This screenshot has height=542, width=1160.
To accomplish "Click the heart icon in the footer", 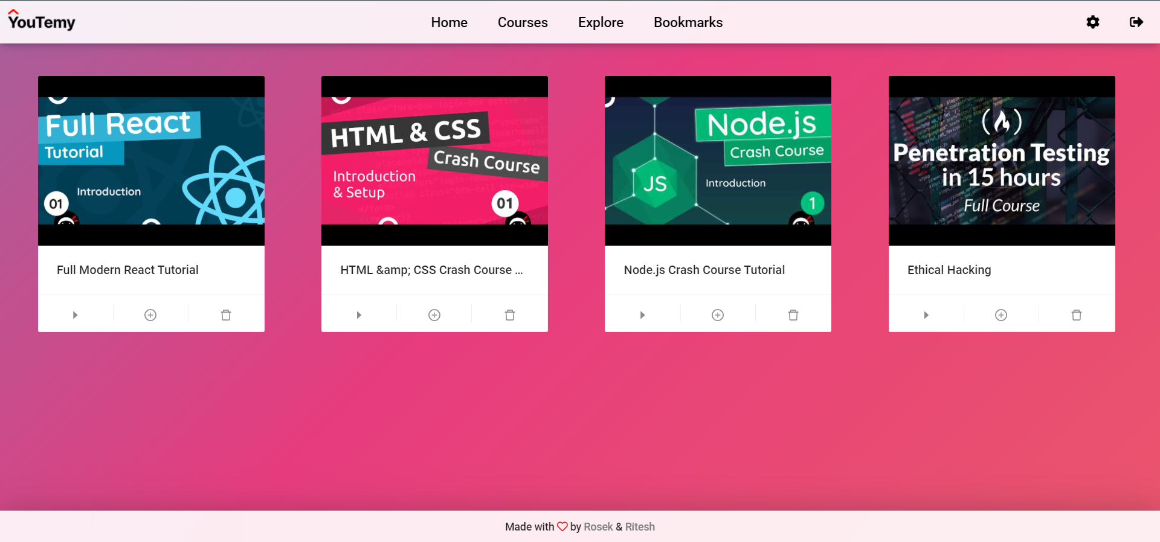I will click(562, 526).
